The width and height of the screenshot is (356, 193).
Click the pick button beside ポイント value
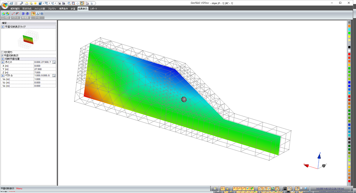coord(54,62)
